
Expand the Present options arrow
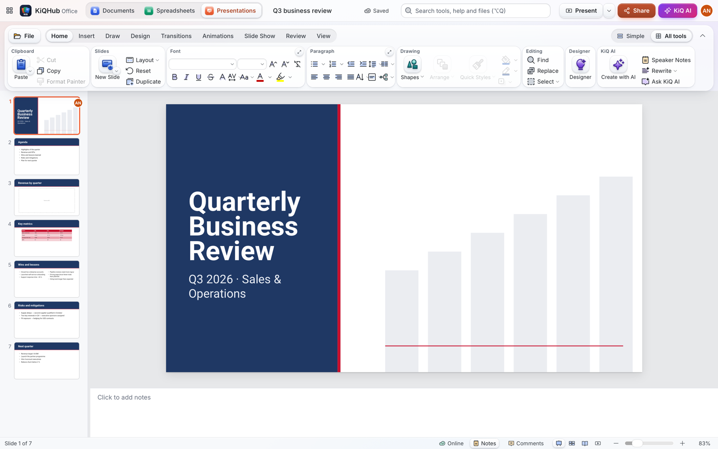tap(609, 11)
